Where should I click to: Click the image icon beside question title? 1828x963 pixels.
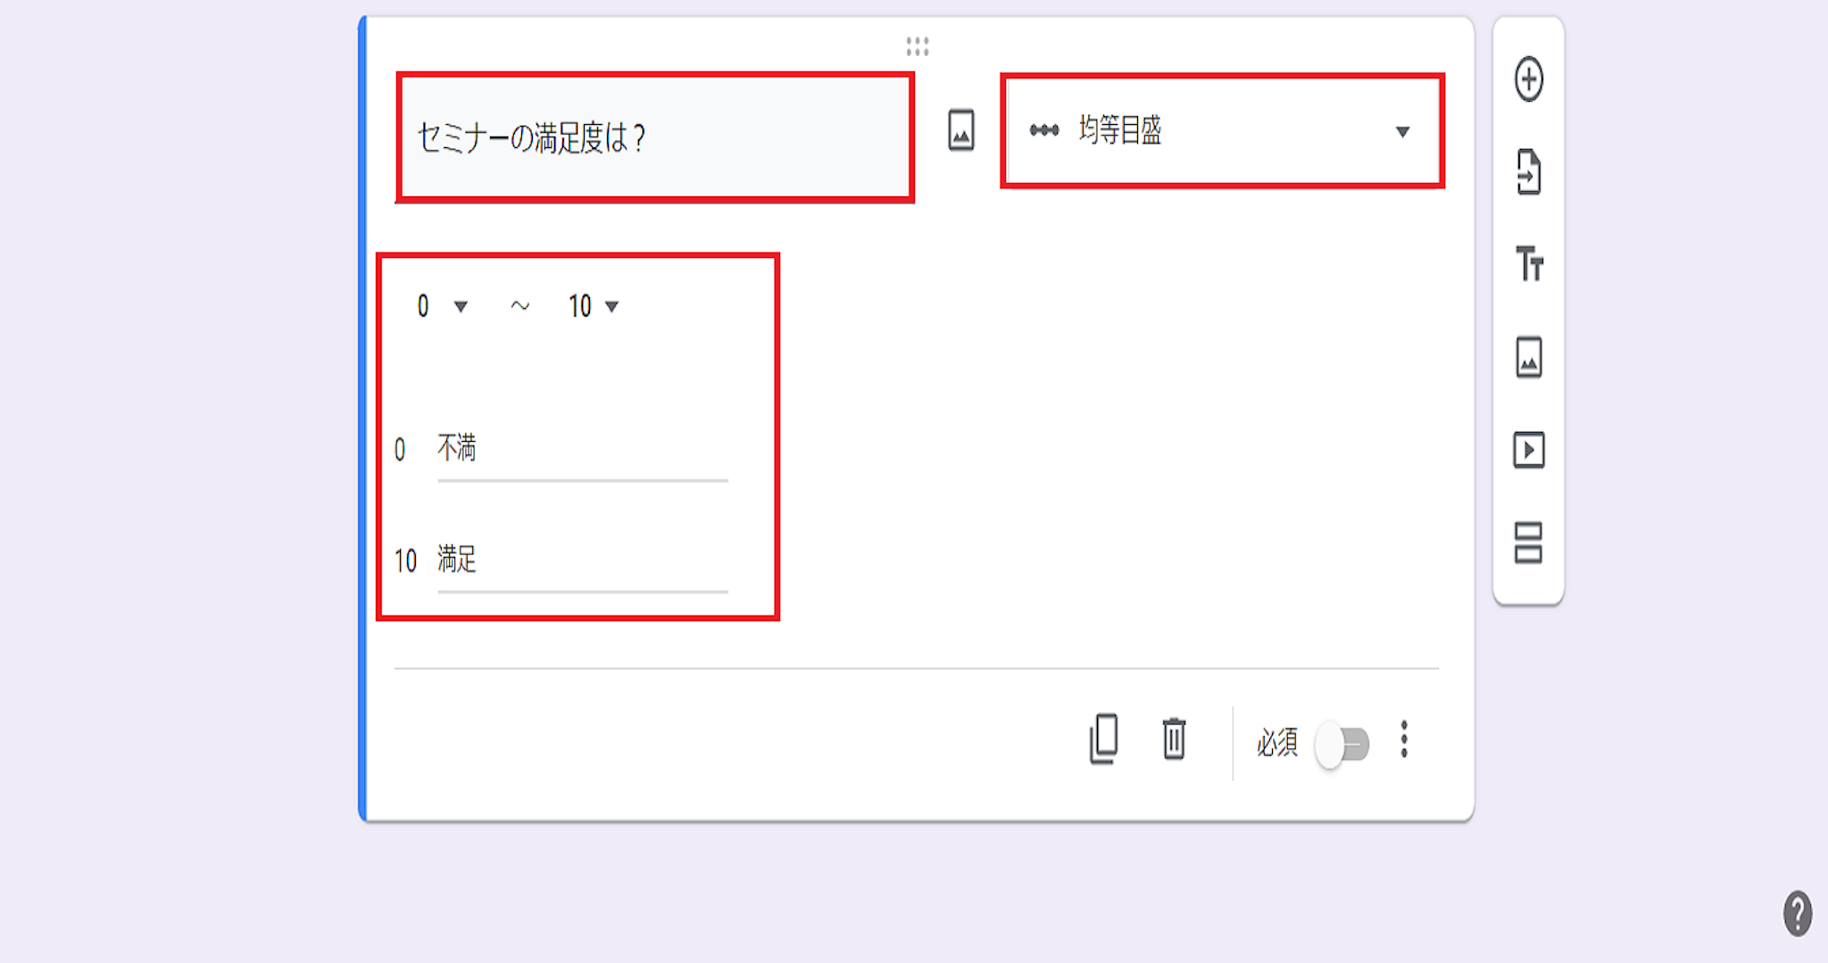click(x=961, y=130)
